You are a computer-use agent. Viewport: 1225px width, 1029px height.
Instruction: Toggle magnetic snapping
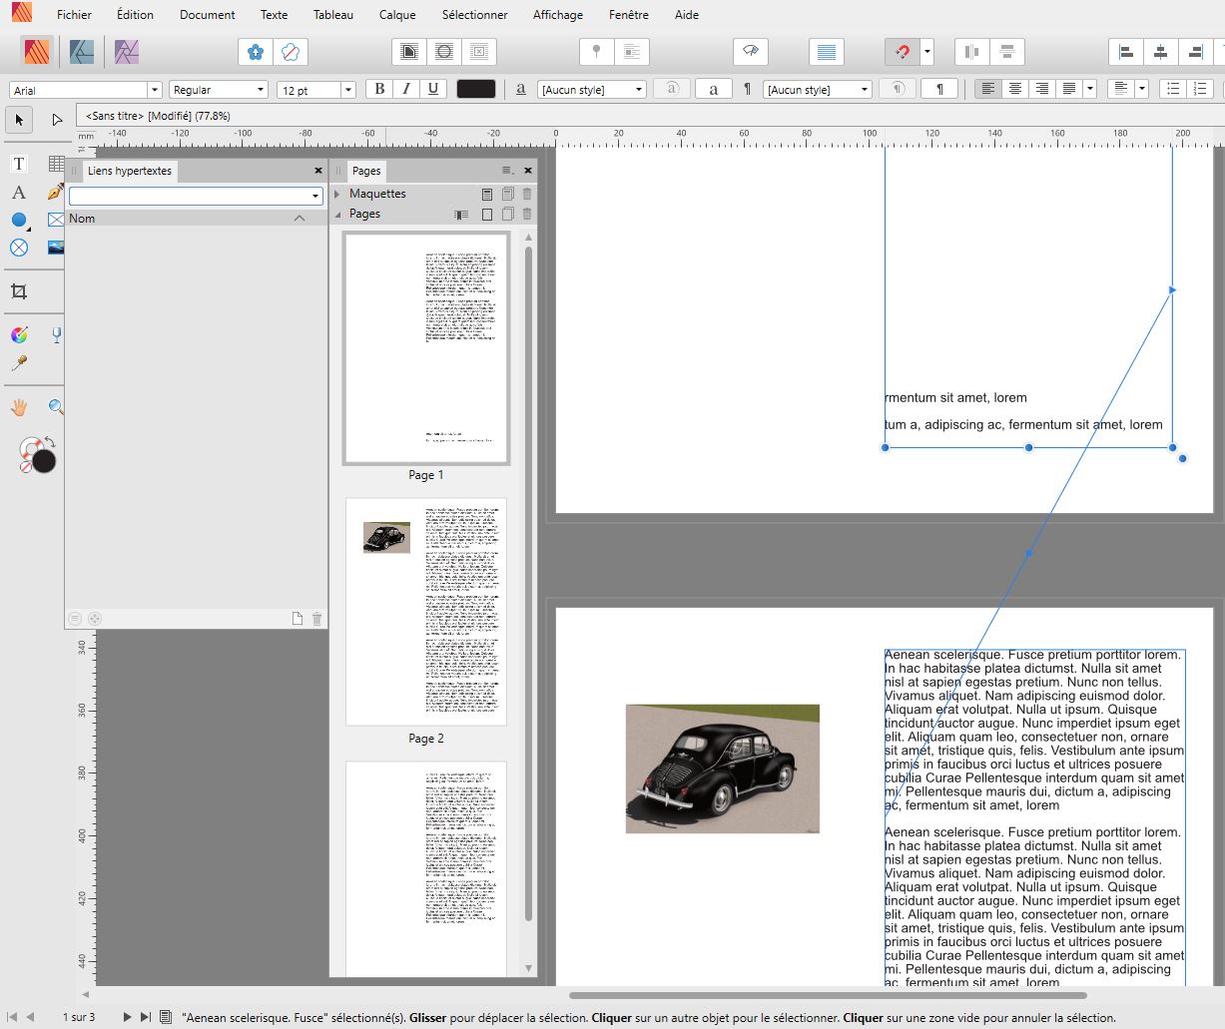click(x=903, y=52)
